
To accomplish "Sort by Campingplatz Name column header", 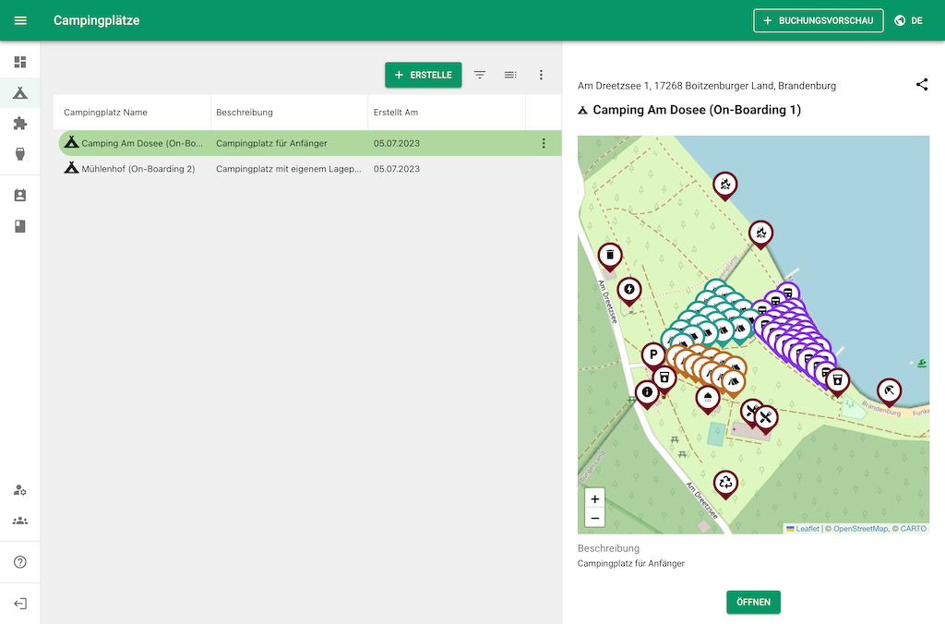I will click(x=105, y=112).
